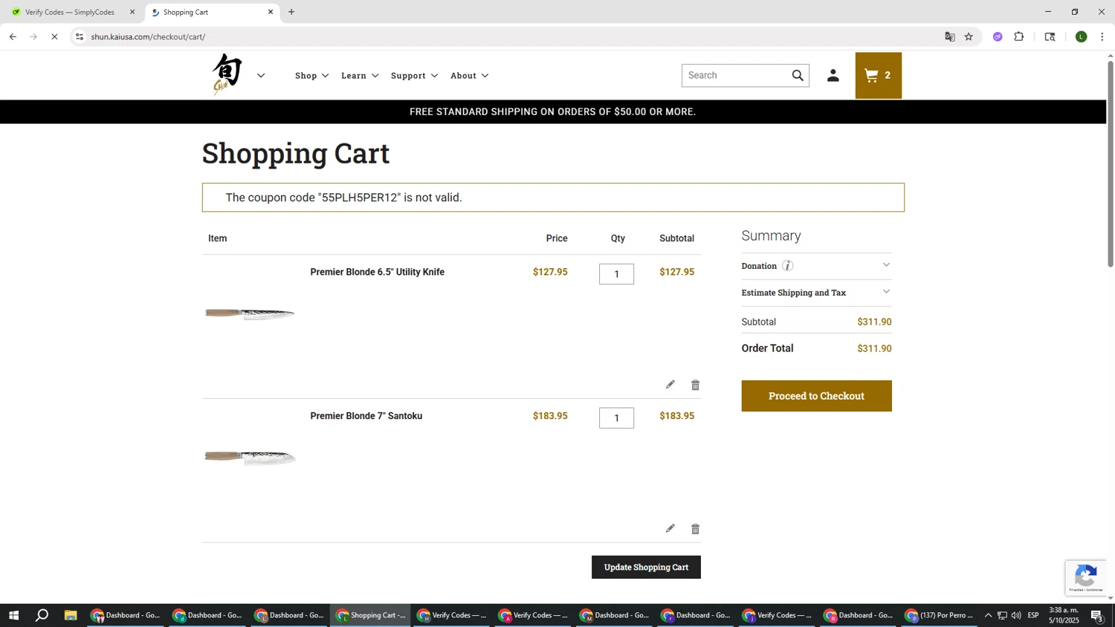Click the reCAPTCHA badge

pyautogui.click(x=1085, y=578)
